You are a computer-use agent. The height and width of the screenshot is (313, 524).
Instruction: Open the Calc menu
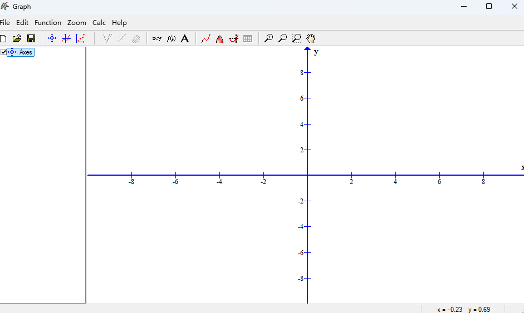tap(99, 23)
